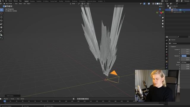Open the Global transform orientation dropdown
This screenshot has height=107, width=190.
(73, 4)
